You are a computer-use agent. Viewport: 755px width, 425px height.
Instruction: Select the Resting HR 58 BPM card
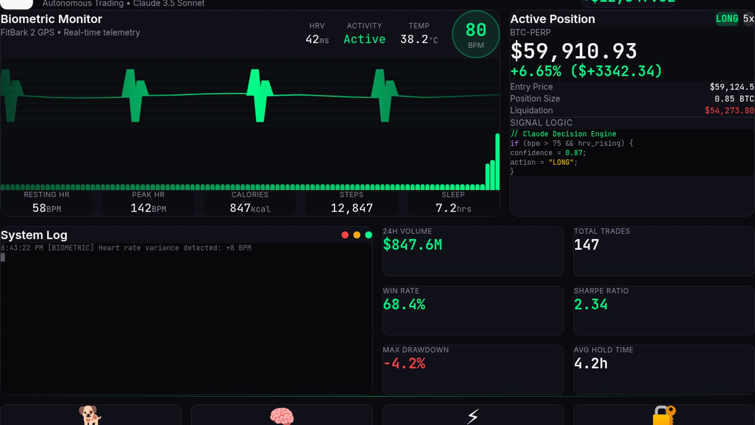(x=46, y=202)
